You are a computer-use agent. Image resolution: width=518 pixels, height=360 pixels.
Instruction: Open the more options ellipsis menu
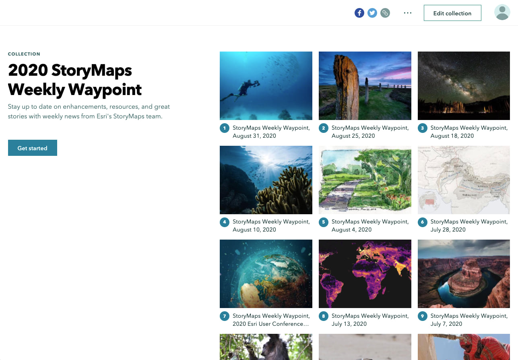(x=407, y=12)
